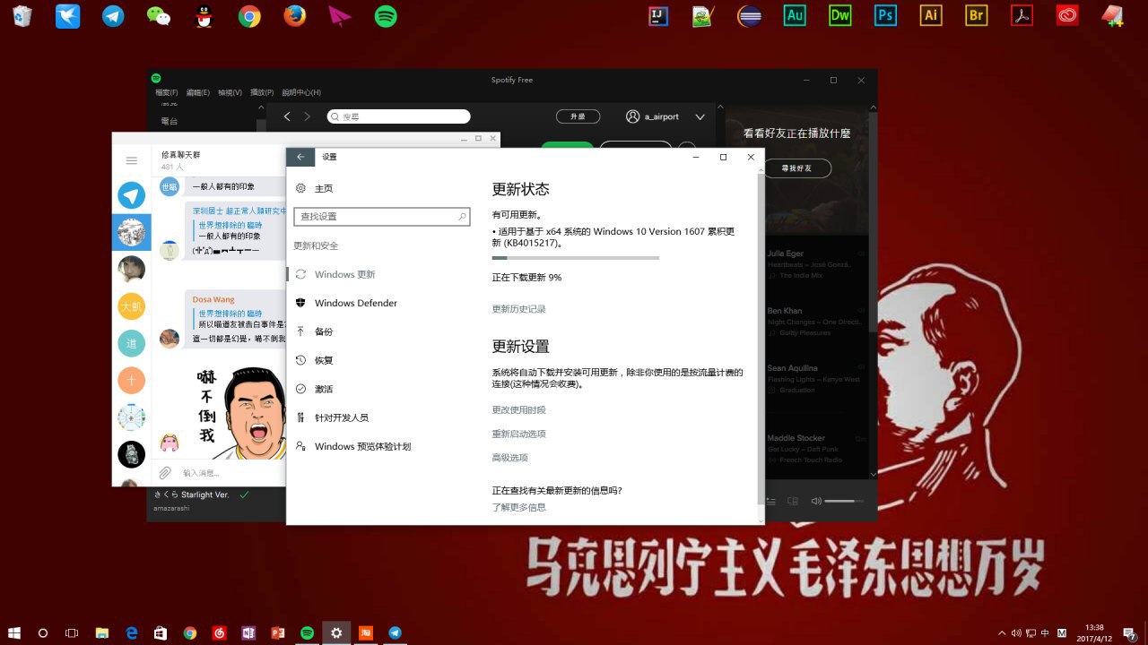Toggle the saved checkmark beside さくら Starlight Ver.
The height and width of the screenshot is (645, 1148).
(244, 494)
